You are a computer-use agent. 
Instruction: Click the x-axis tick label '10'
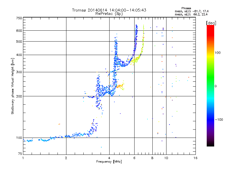[x=166, y=158]
